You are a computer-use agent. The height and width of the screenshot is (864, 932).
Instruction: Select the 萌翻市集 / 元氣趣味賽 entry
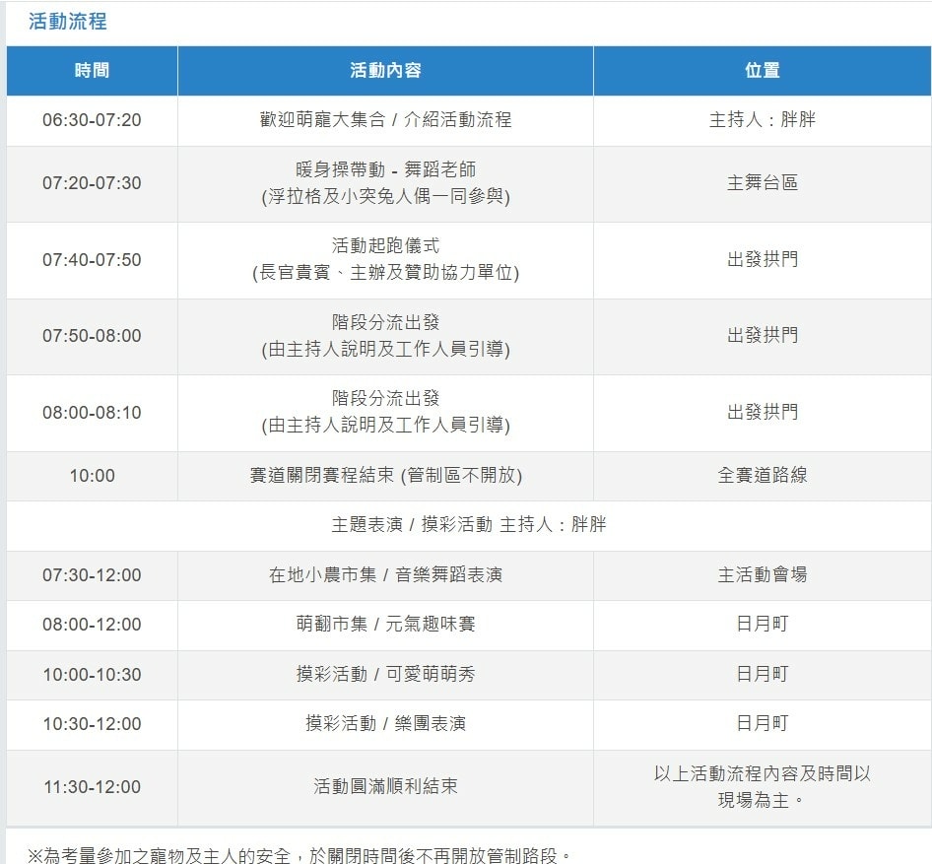click(x=385, y=625)
